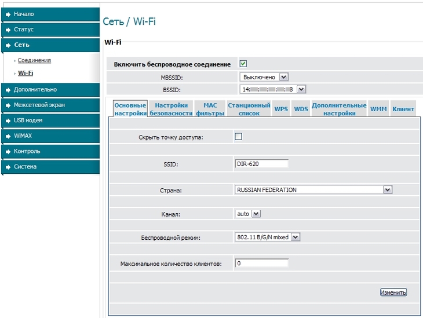Viewport: 423px width, 318px height.
Task: Switch to MAC фильтры tab
Action: pyautogui.click(x=210, y=109)
